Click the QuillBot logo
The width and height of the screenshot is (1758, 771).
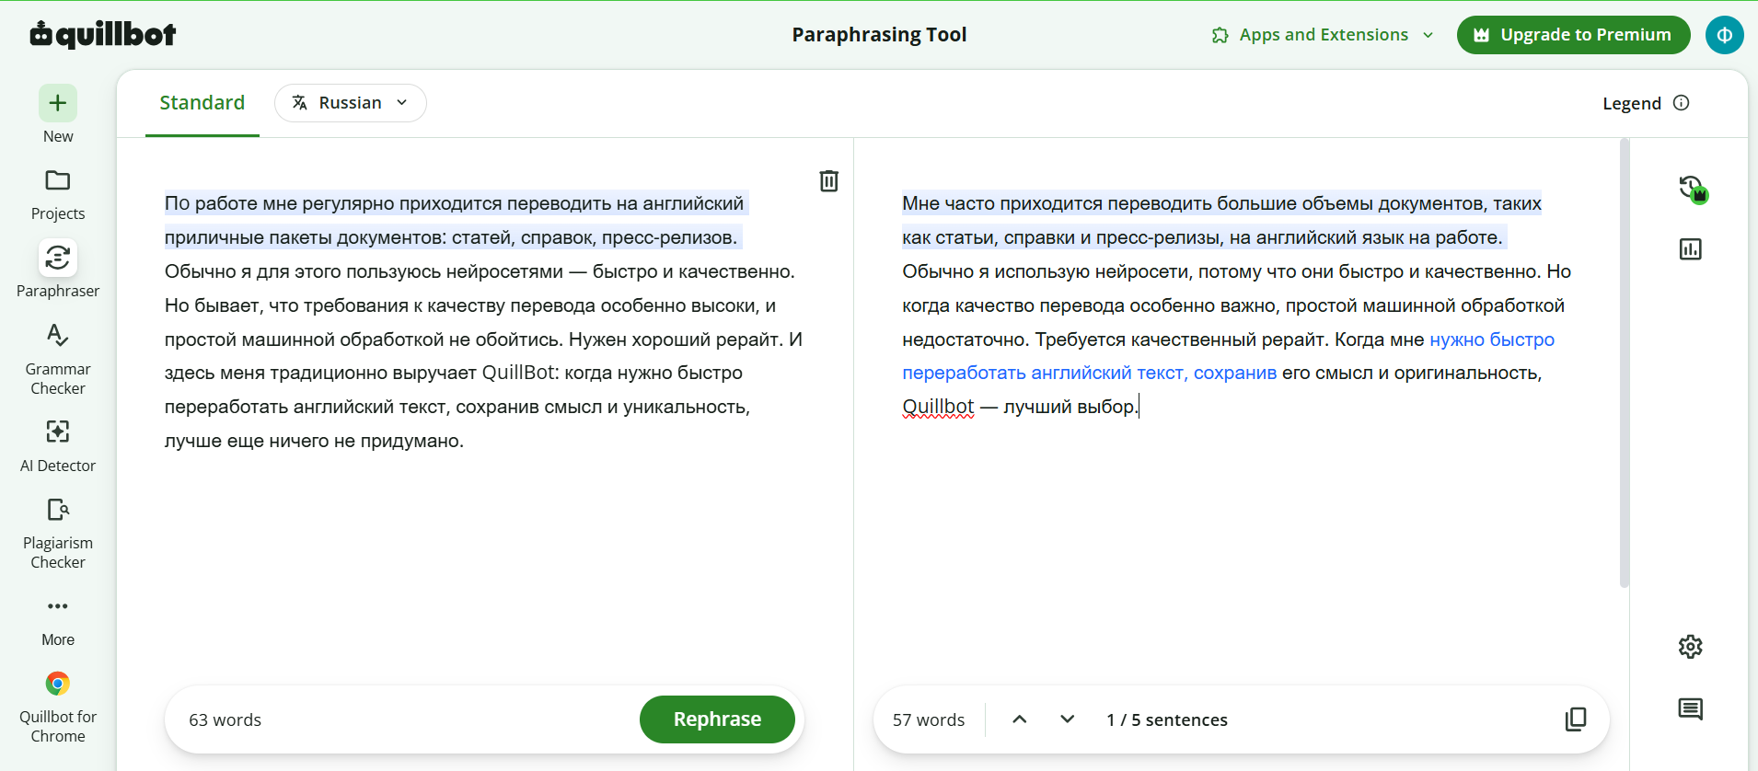click(103, 34)
